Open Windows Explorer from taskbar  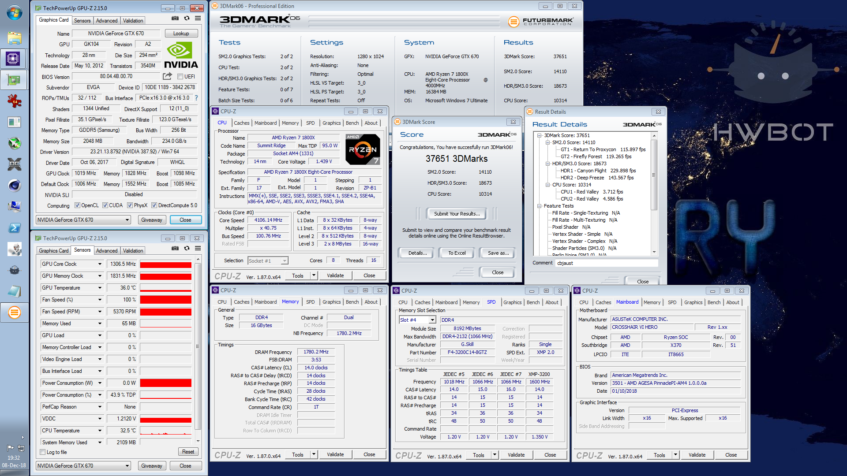[x=14, y=38]
